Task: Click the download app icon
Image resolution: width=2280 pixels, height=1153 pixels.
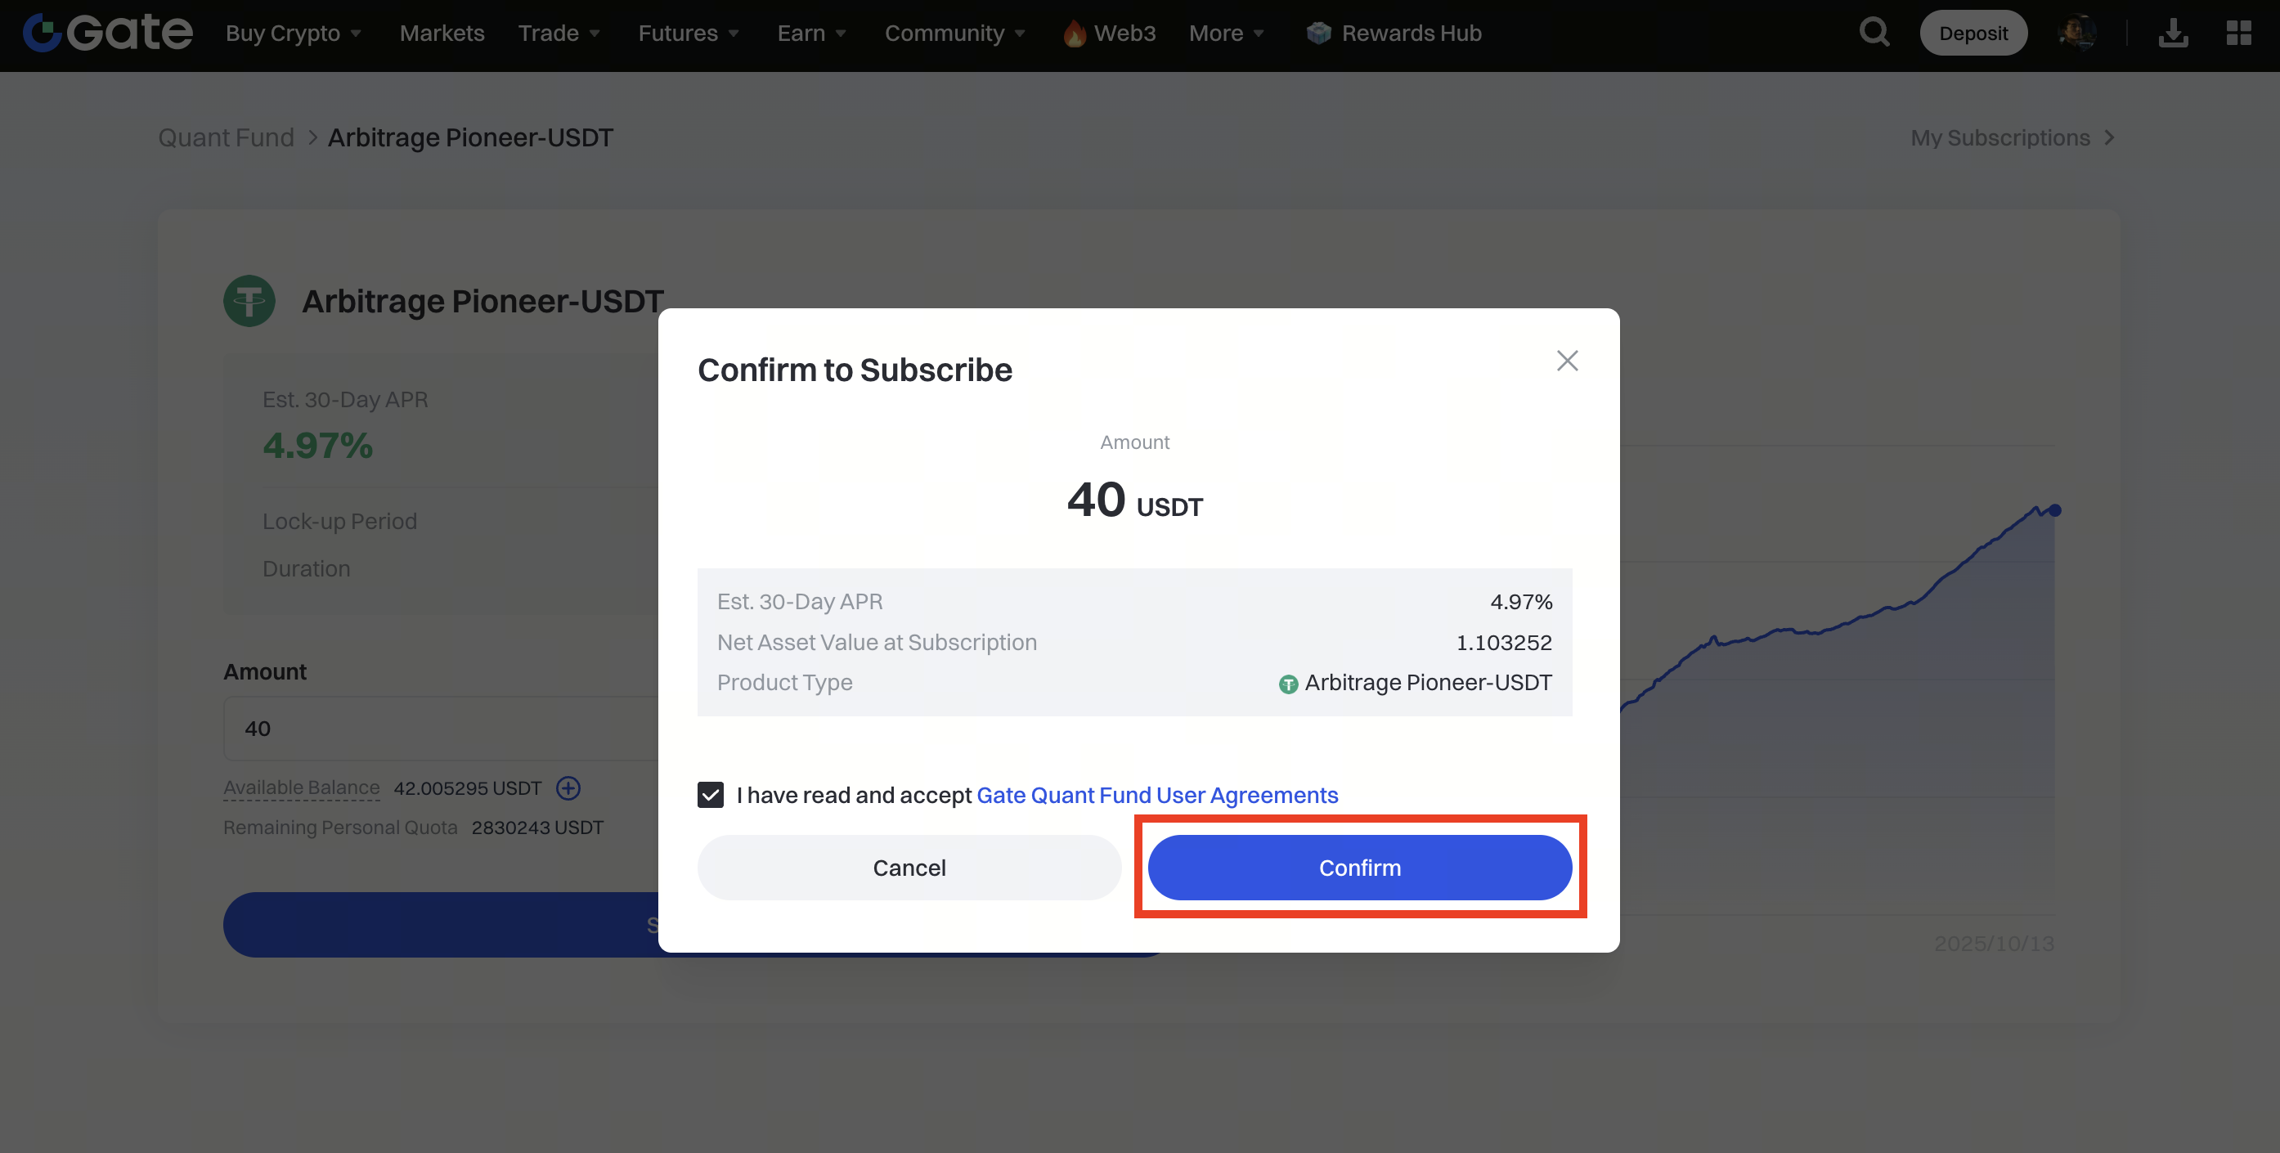Action: point(2173,33)
